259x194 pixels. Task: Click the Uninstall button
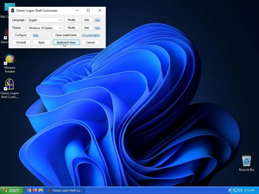tap(21, 42)
